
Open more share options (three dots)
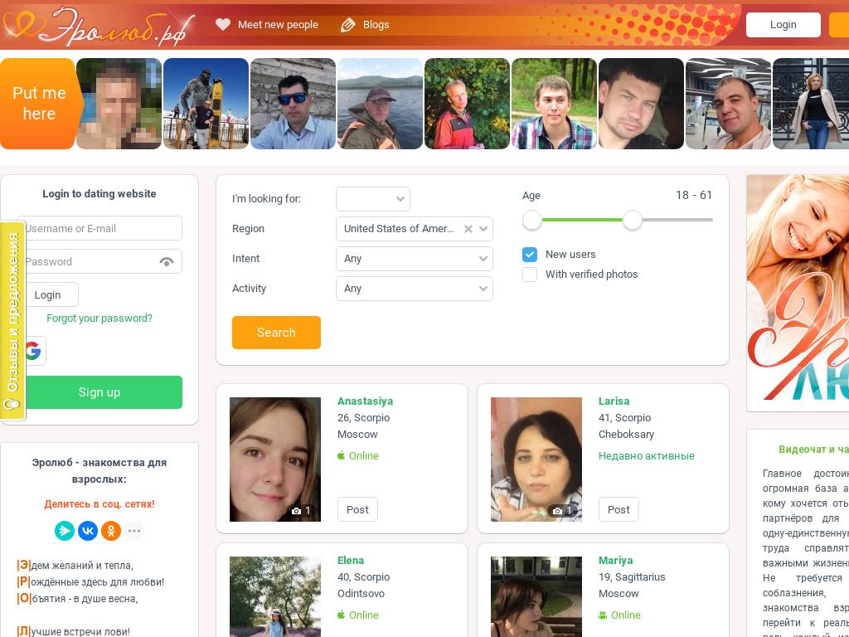coord(134,531)
